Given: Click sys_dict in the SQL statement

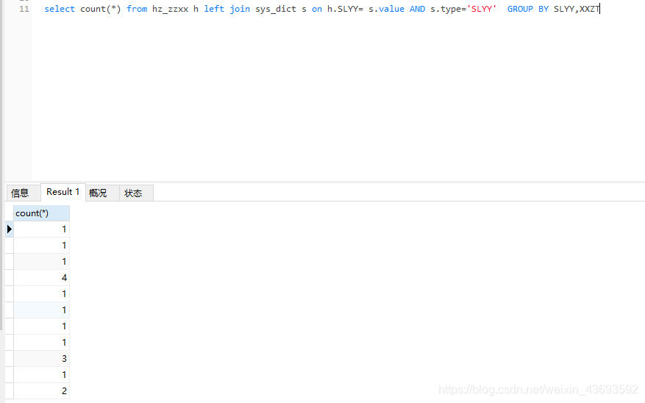Looking at the screenshot, I should (x=276, y=9).
